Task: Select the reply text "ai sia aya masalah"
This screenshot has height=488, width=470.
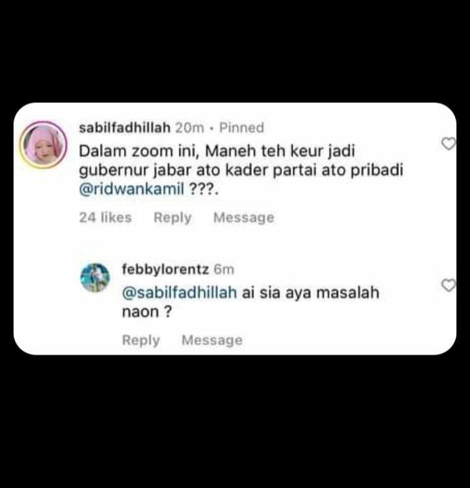Action: pyautogui.click(x=311, y=293)
